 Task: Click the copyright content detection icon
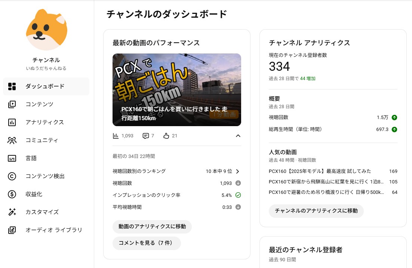(12, 176)
